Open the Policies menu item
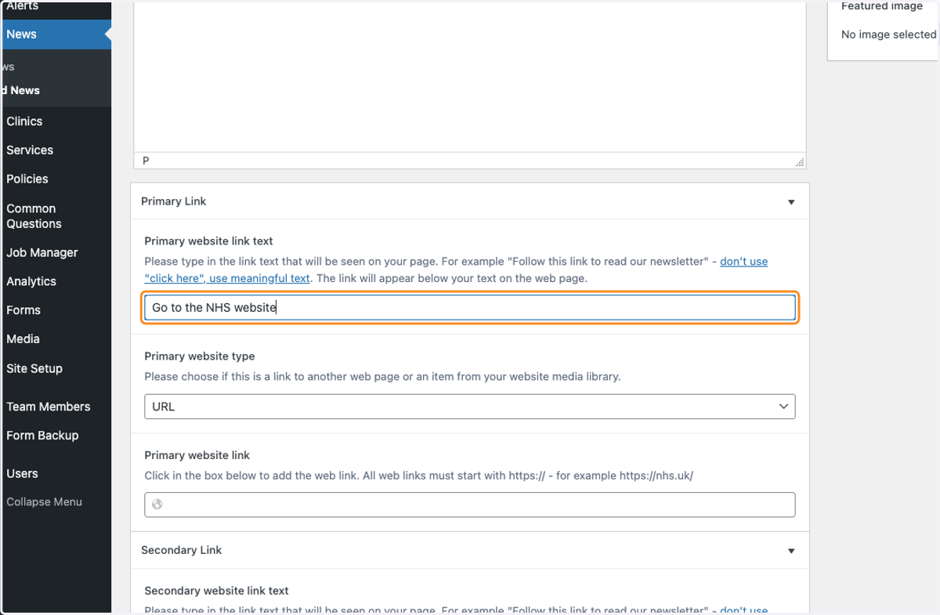 tap(27, 179)
